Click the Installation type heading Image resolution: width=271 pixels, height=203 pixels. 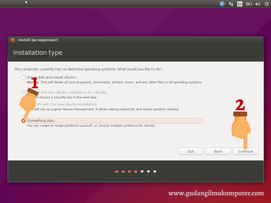(x=38, y=53)
